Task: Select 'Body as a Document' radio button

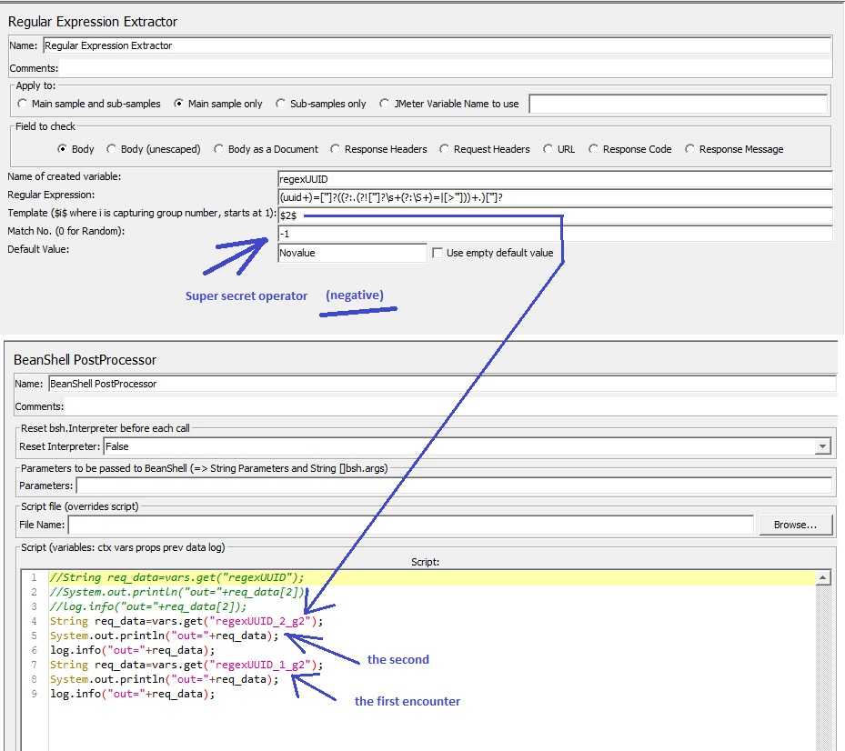Action: (x=219, y=149)
